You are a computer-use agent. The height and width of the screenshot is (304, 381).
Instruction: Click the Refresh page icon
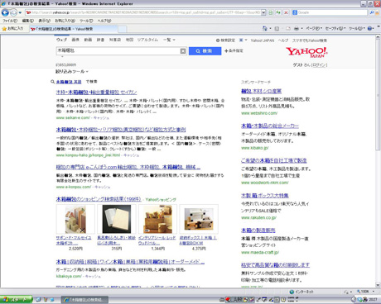278,12
